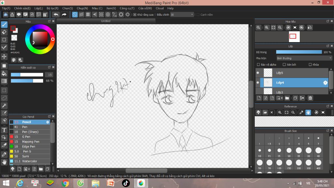Expand the new layer type dropdown arrow
334x188 pixels.
click(282, 98)
